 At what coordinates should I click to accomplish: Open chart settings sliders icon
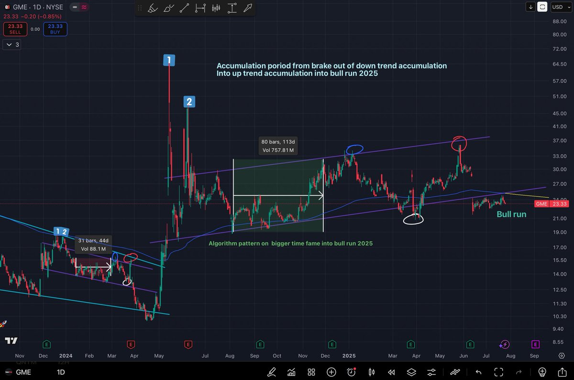[x=431, y=372]
